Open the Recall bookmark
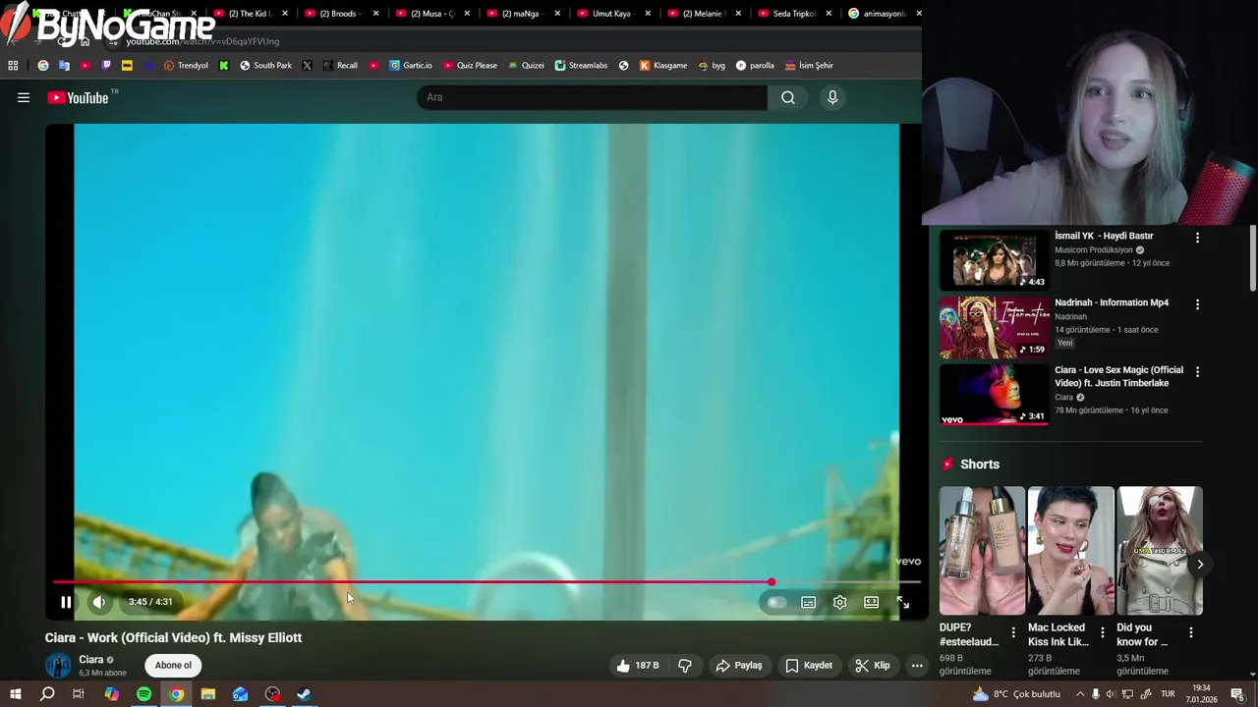This screenshot has width=1258, height=707. [340, 65]
